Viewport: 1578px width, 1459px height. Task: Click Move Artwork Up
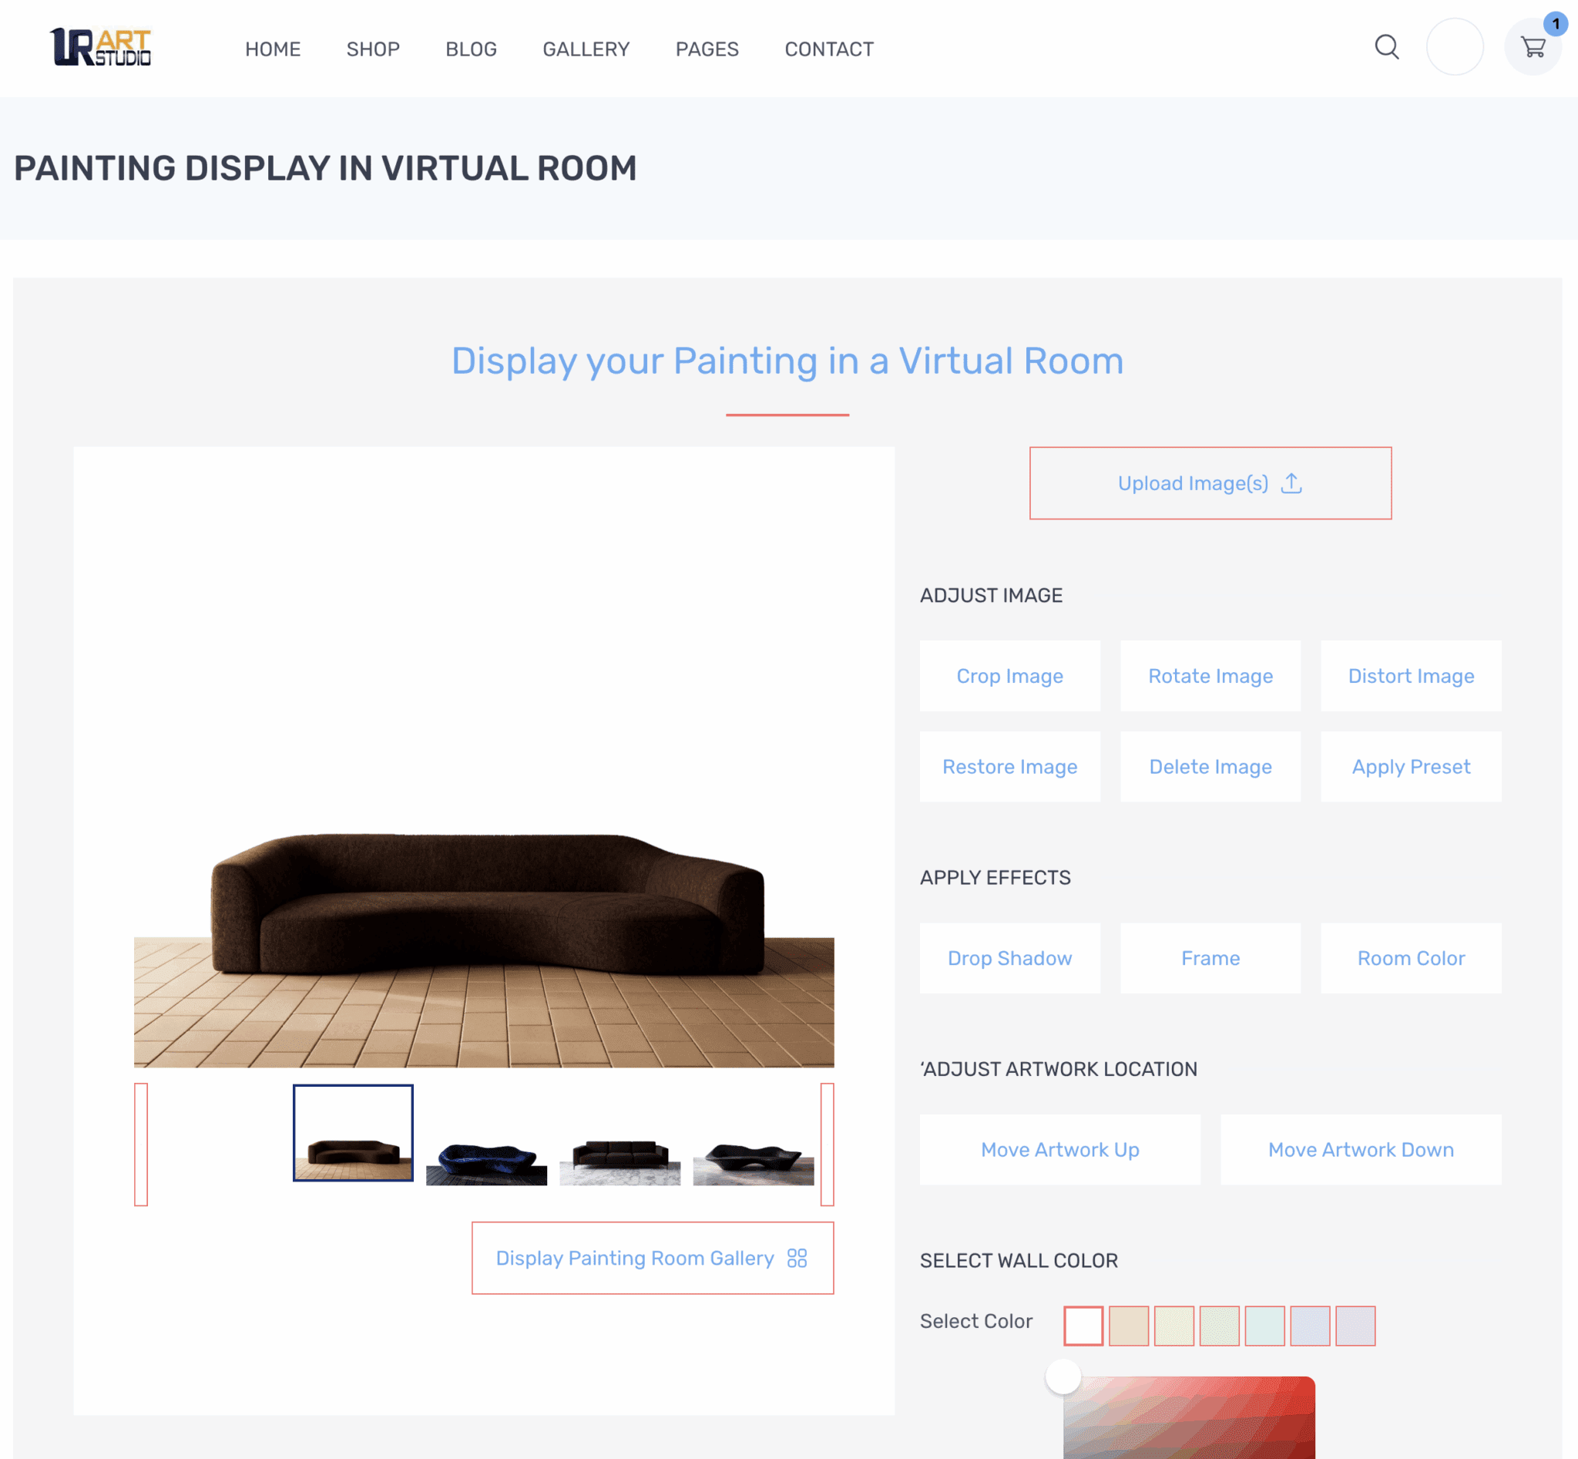point(1059,1148)
